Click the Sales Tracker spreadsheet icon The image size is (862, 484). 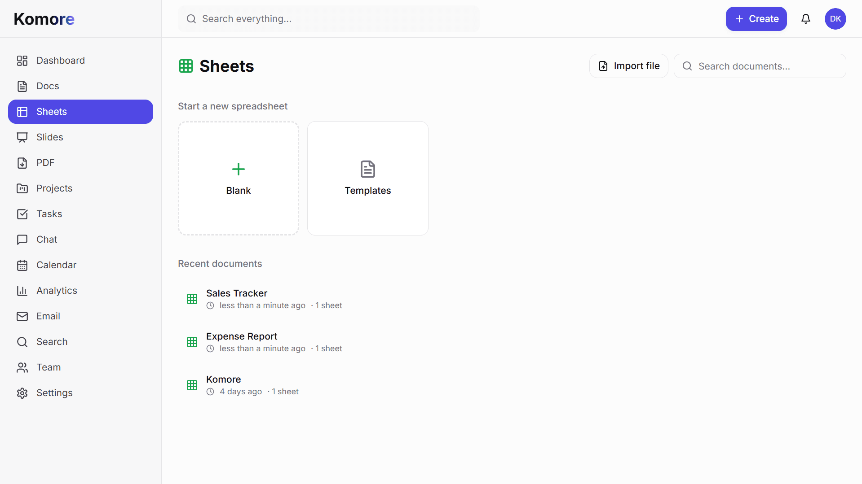[192, 299]
